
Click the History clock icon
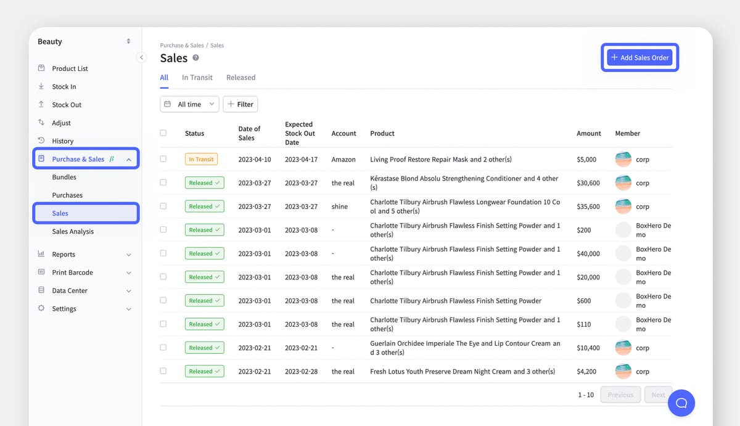click(41, 141)
